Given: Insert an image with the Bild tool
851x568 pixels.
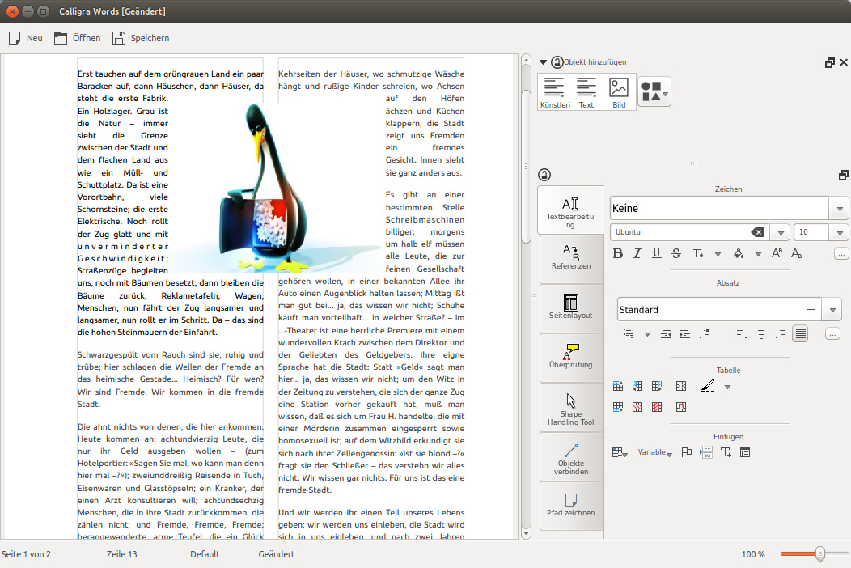Looking at the screenshot, I should coord(619,91).
